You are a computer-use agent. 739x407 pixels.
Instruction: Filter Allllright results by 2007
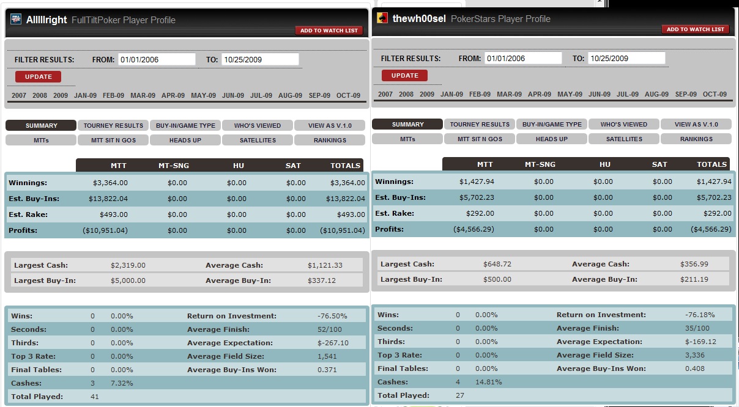pos(19,95)
